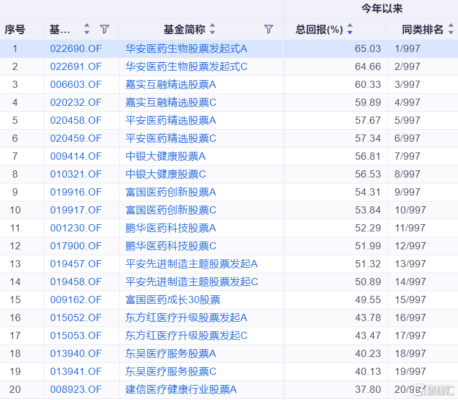The height and width of the screenshot is (400, 458).
Task: Open fund code 006603.OF
Action: pyautogui.click(x=76, y=84)
